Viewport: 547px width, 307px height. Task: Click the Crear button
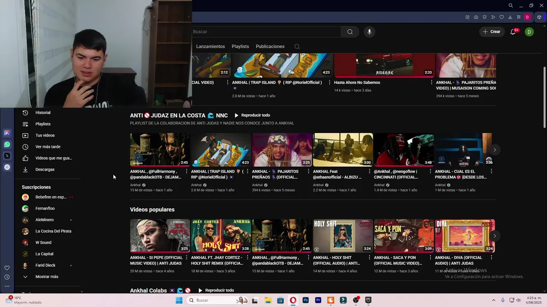[492, 32]
